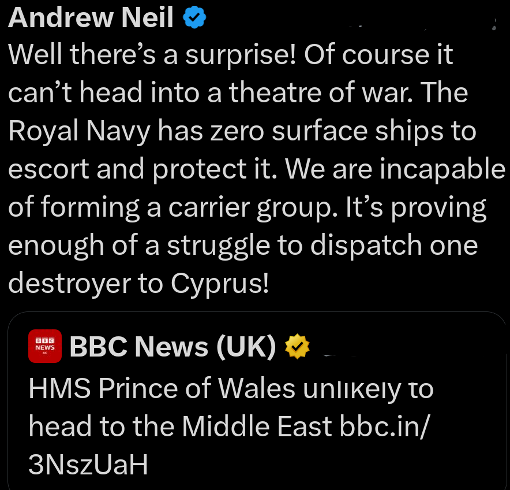Click the 3NszUaH link ending

tap(88, 465)
